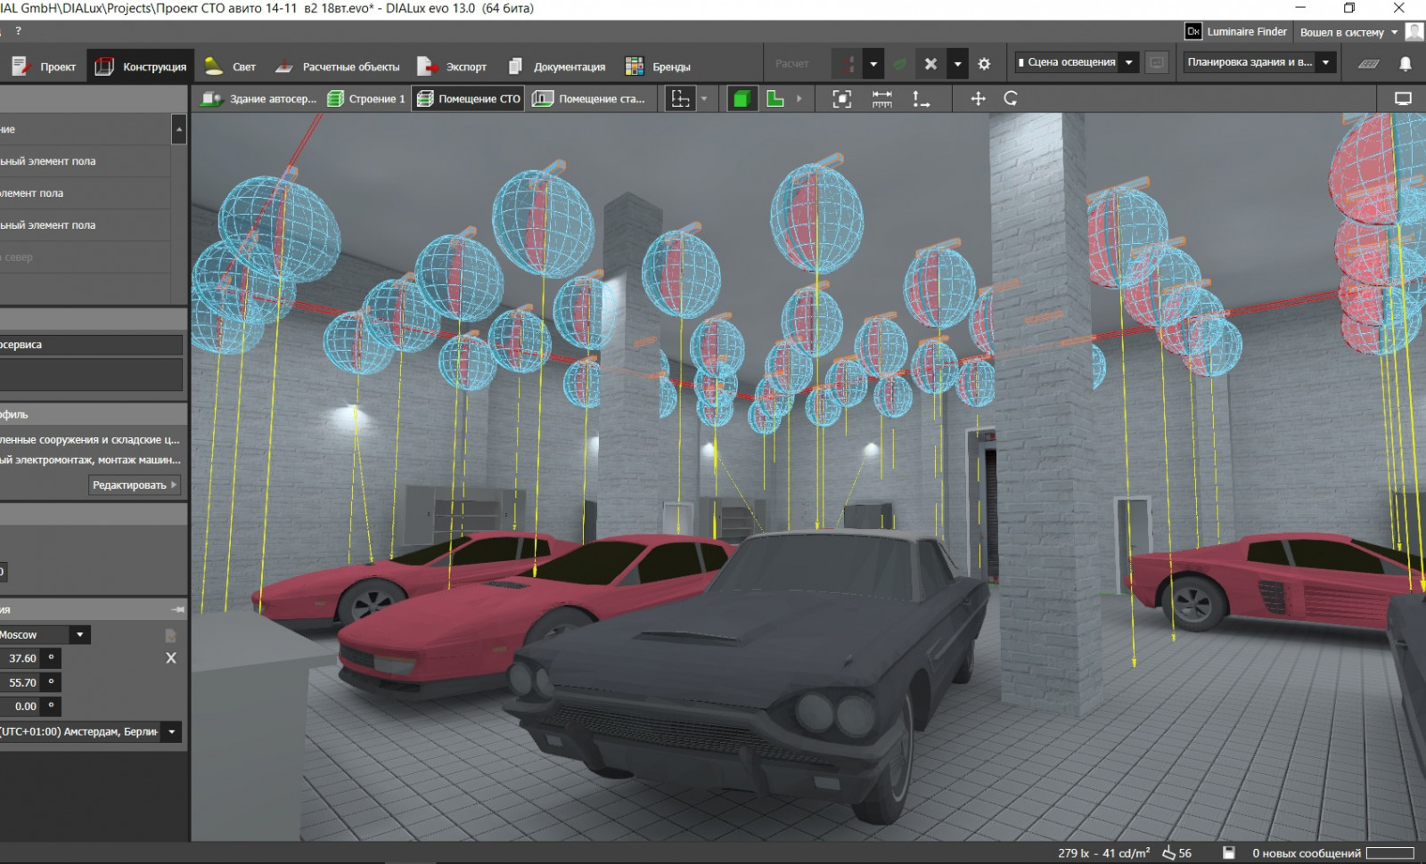Select the Строение 1 breadcrumb
1426x864 pixels.
point(366,99)
